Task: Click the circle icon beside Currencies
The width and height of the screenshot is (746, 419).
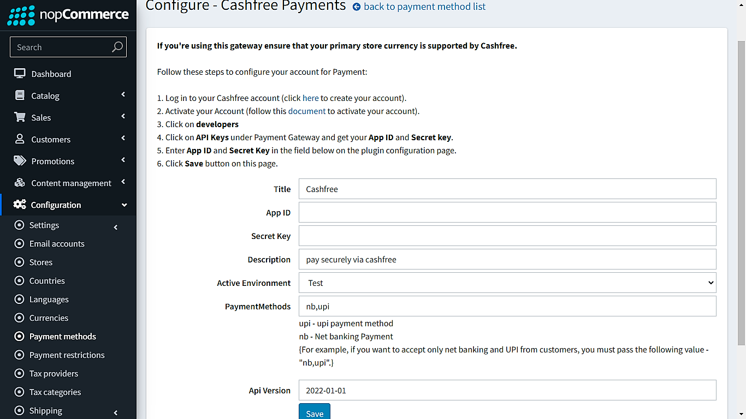Action: [20, 318]
